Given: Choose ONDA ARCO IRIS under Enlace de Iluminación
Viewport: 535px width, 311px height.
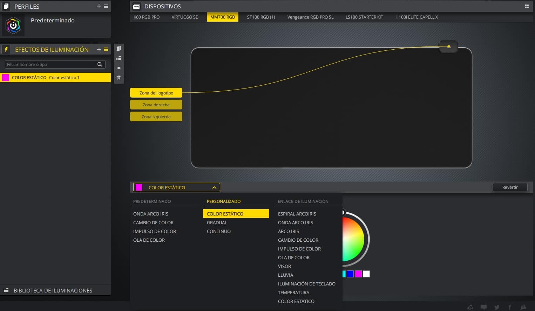Looking at the screenshot, I should (x=296, y=222).
